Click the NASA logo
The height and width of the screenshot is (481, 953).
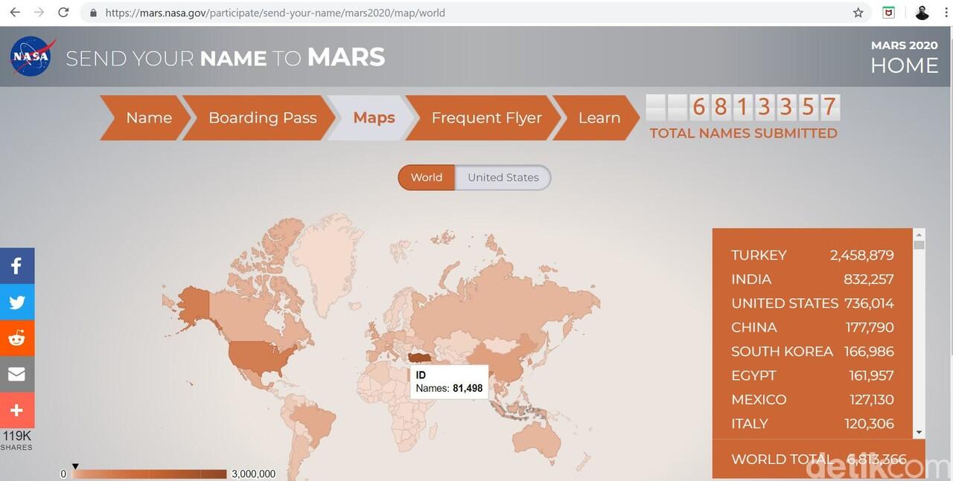pos(31,57)
